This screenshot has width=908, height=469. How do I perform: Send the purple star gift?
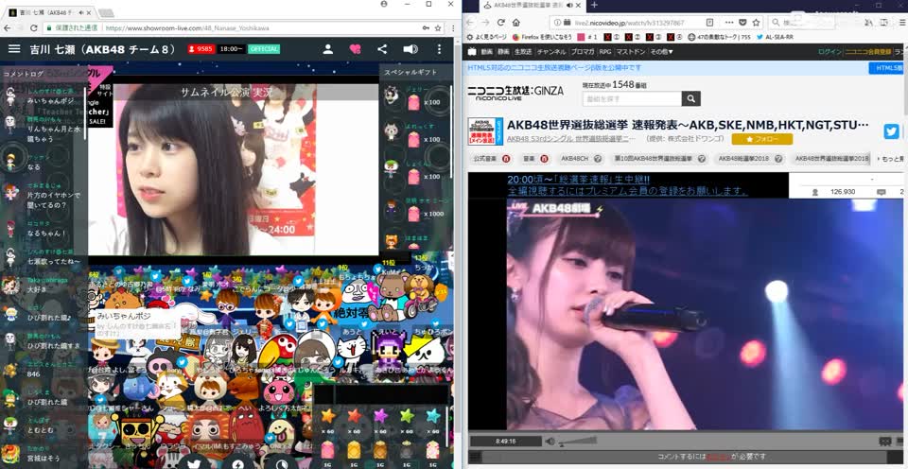[x=380, y=417]
